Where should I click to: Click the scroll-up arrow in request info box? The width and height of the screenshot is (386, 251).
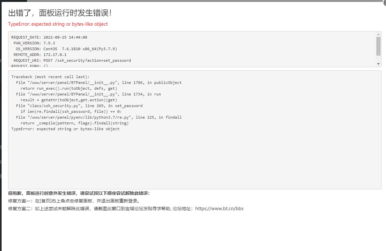pos(378,34)
